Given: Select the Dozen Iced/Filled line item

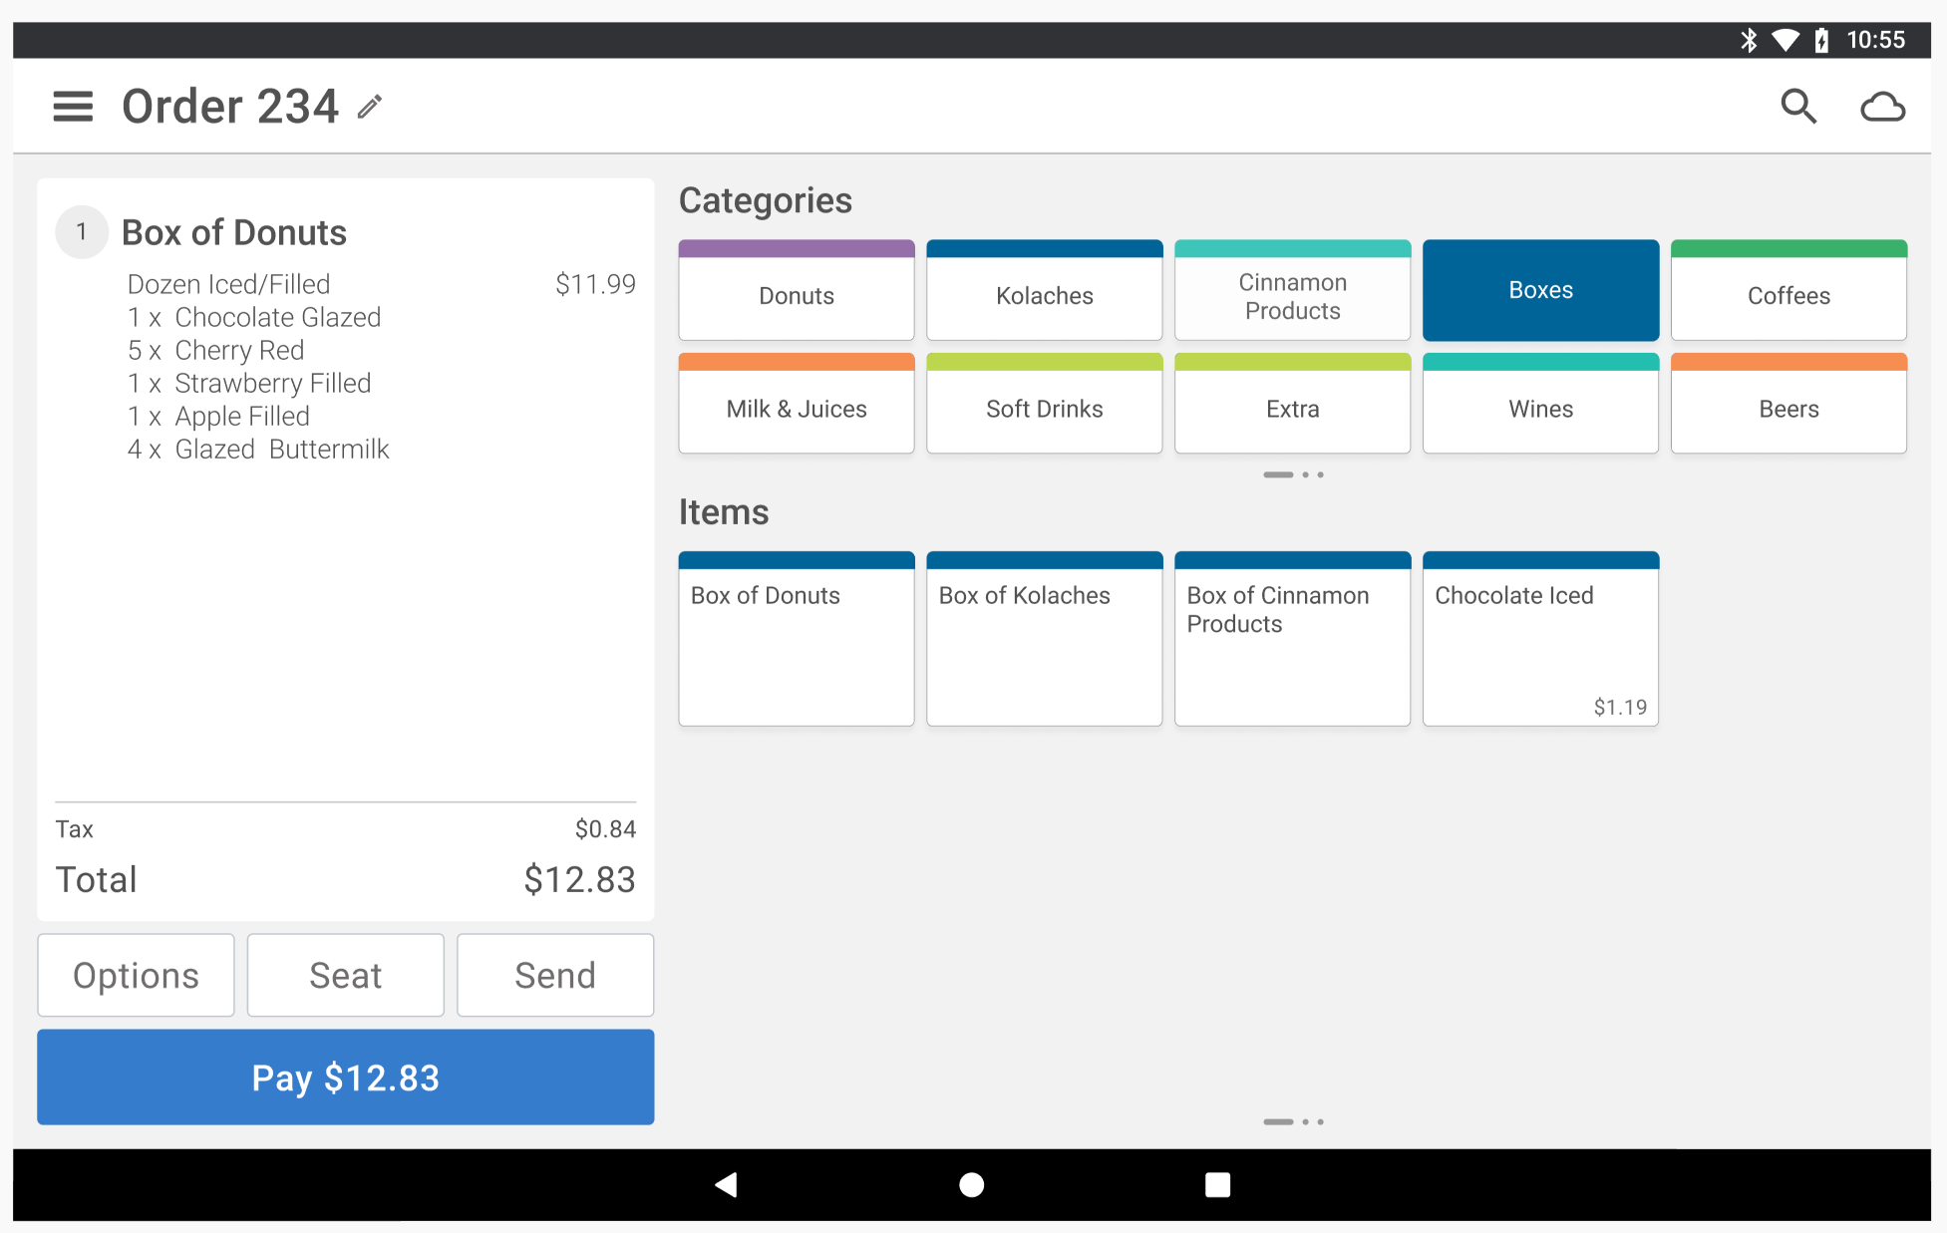Looking at the screenshot, I should point(228,284).
